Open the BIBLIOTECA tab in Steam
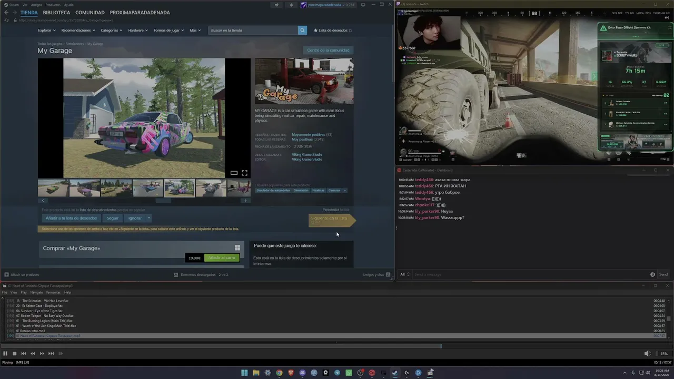 click(x=56, y=13)
